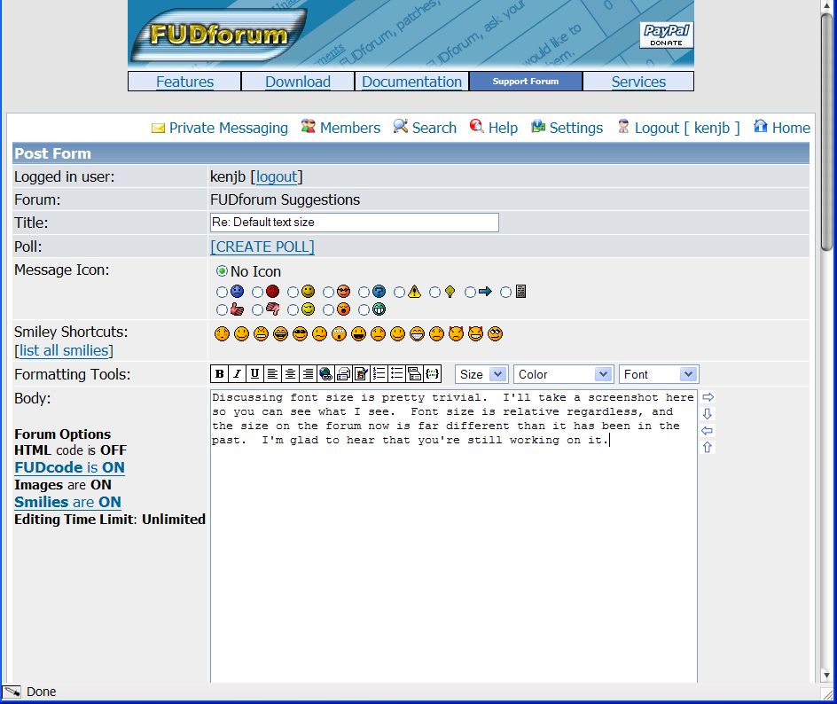Make the body textarea taller with down arrow
Screen dimensions: 837x704
pos(708,414)
